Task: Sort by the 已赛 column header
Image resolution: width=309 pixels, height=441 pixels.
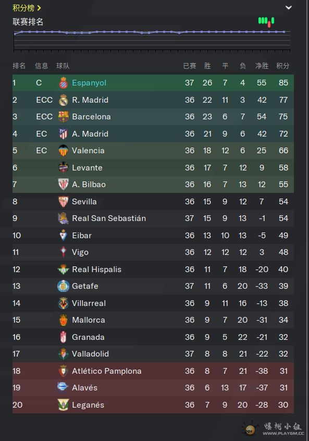Action: 190,66
